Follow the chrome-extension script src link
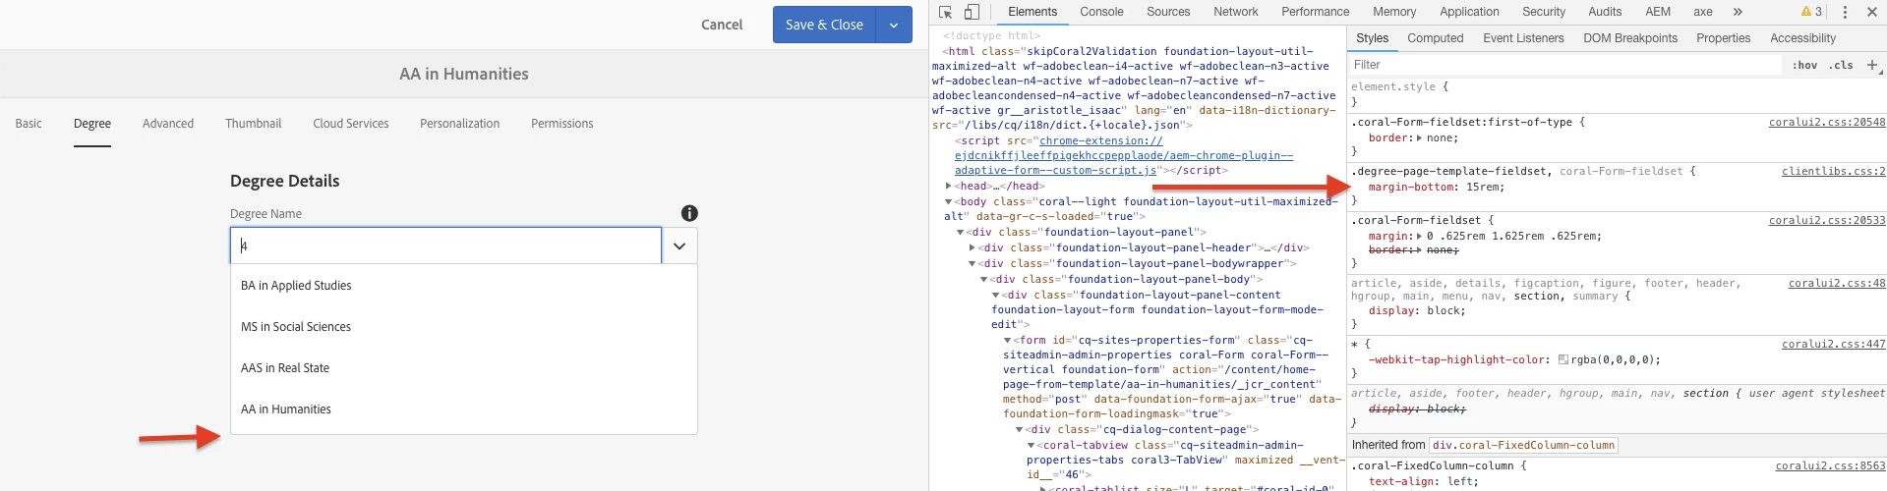 coord(1124,155)
